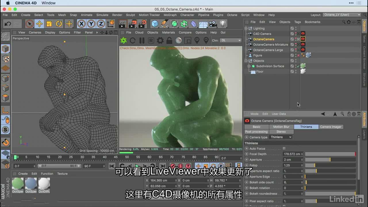The image size is (368, 207).
Task: Open macOS Window menu
Action: 48,3
